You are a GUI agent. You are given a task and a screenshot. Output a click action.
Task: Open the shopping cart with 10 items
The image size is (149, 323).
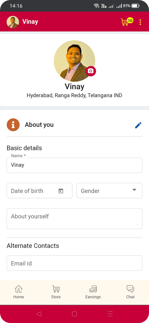point(127,21)
